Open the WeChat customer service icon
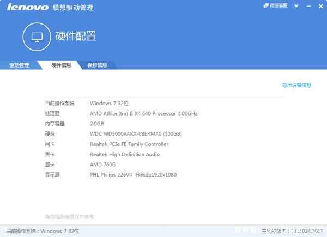 coord(266,5)
